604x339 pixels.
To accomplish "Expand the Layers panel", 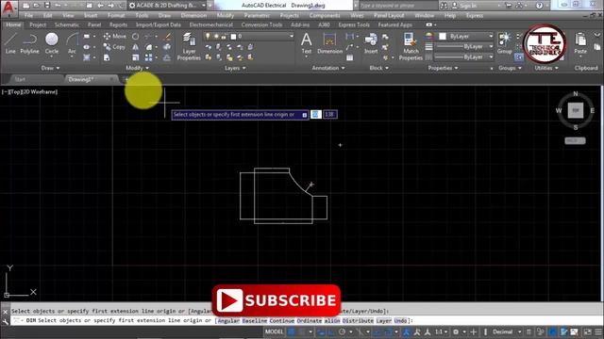I will point(235,68).
